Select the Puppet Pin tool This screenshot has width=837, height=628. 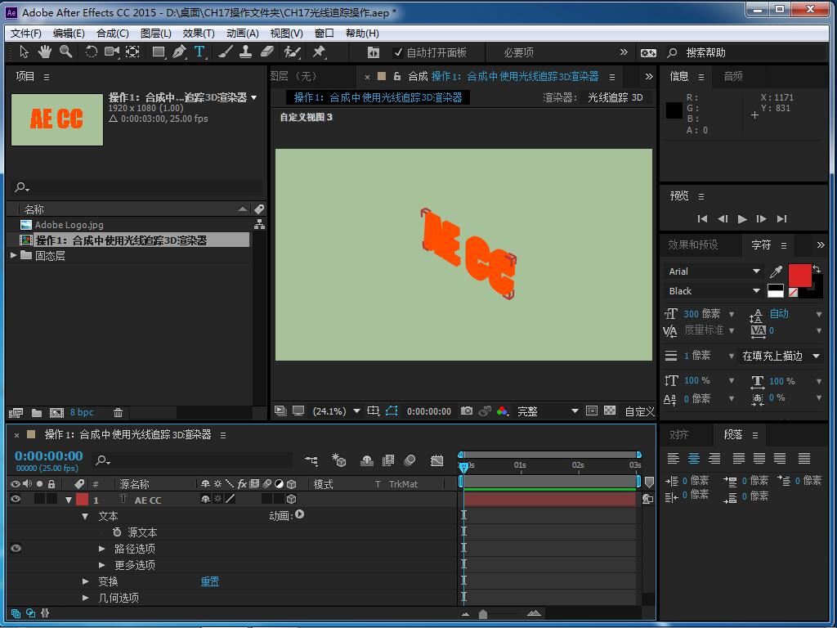[x=319, y=52]
